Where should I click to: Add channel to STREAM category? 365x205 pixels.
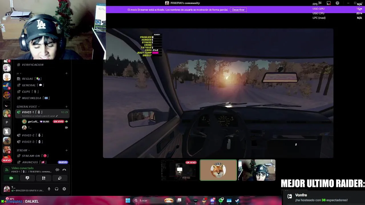click(x=66, y=150)
